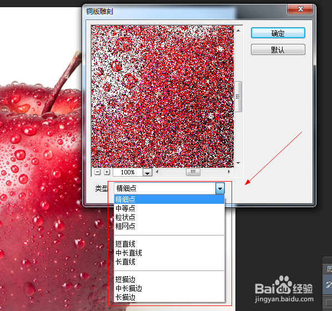Click the preview vertical scrollbar down arrow
Screen dimensions: 332x311
[x=238, y=163]
